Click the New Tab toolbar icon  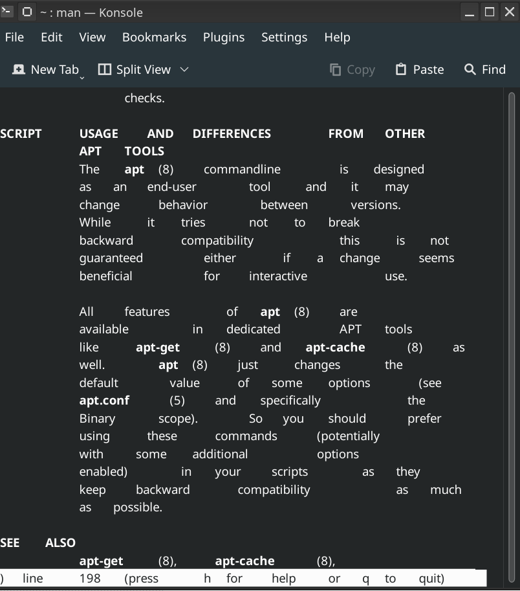pyautogui.click(x=19, y=69)
